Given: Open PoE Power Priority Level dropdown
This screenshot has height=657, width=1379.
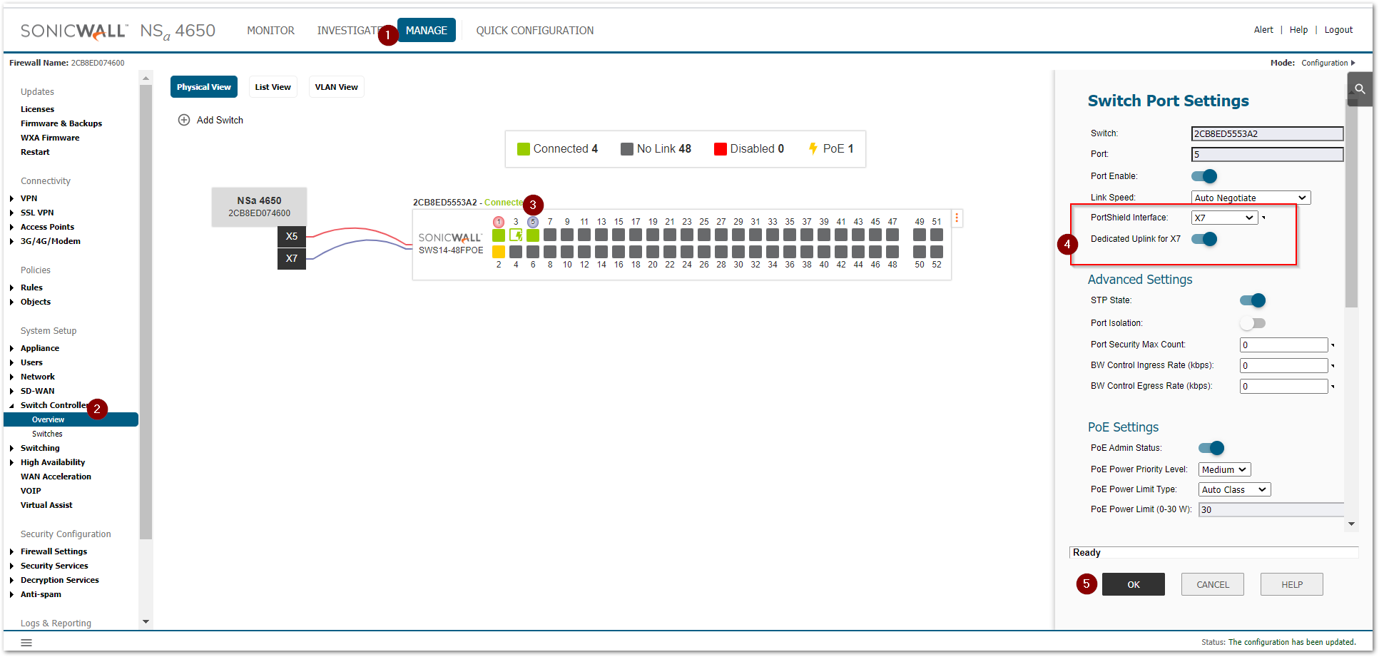Looking at the screenshot, I should (1224, 469).
